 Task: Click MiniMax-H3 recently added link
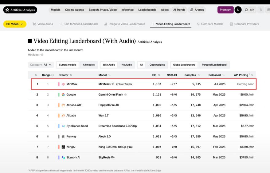coord(35,55)
